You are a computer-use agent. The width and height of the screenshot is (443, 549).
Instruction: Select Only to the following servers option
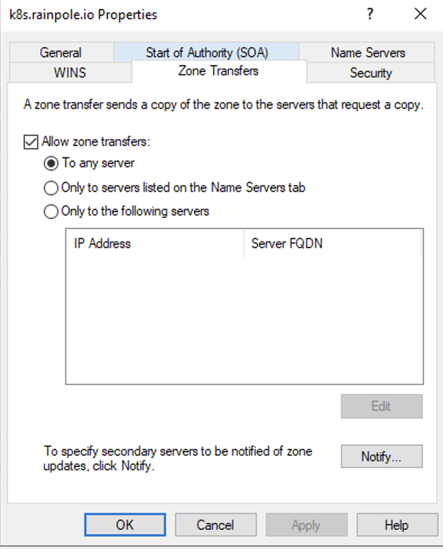click(x=51, y=212)
